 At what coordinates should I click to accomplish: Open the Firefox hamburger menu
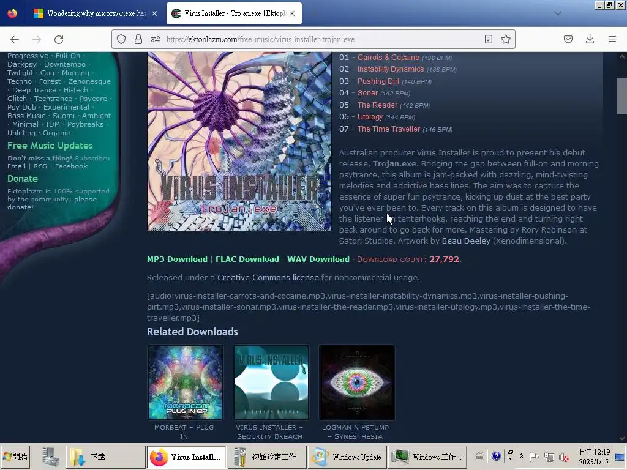(612, 39)
